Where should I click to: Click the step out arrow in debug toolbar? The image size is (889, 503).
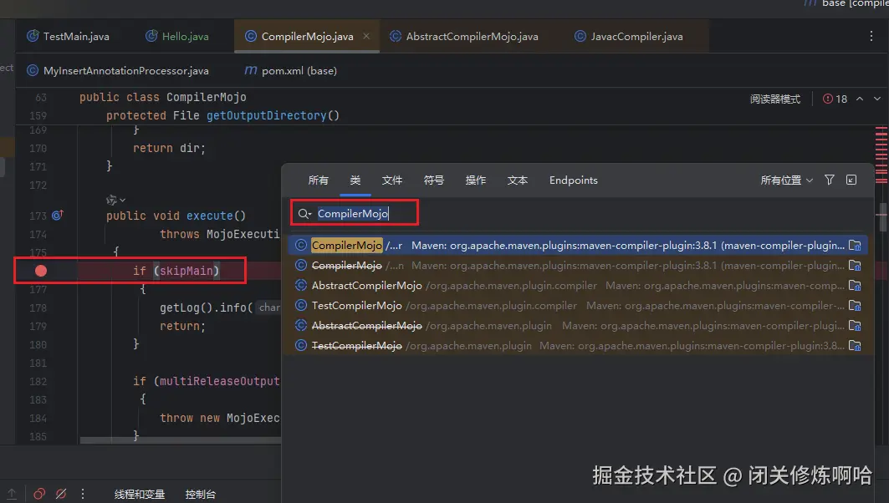pos(12,494)
